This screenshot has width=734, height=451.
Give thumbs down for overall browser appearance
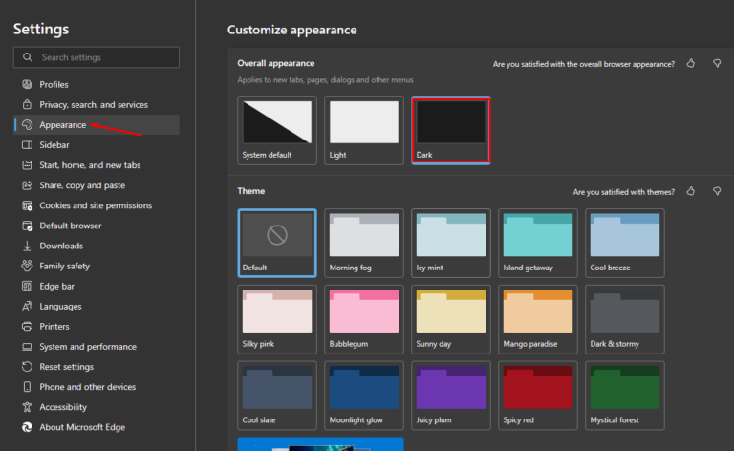(x=717, y=63)
